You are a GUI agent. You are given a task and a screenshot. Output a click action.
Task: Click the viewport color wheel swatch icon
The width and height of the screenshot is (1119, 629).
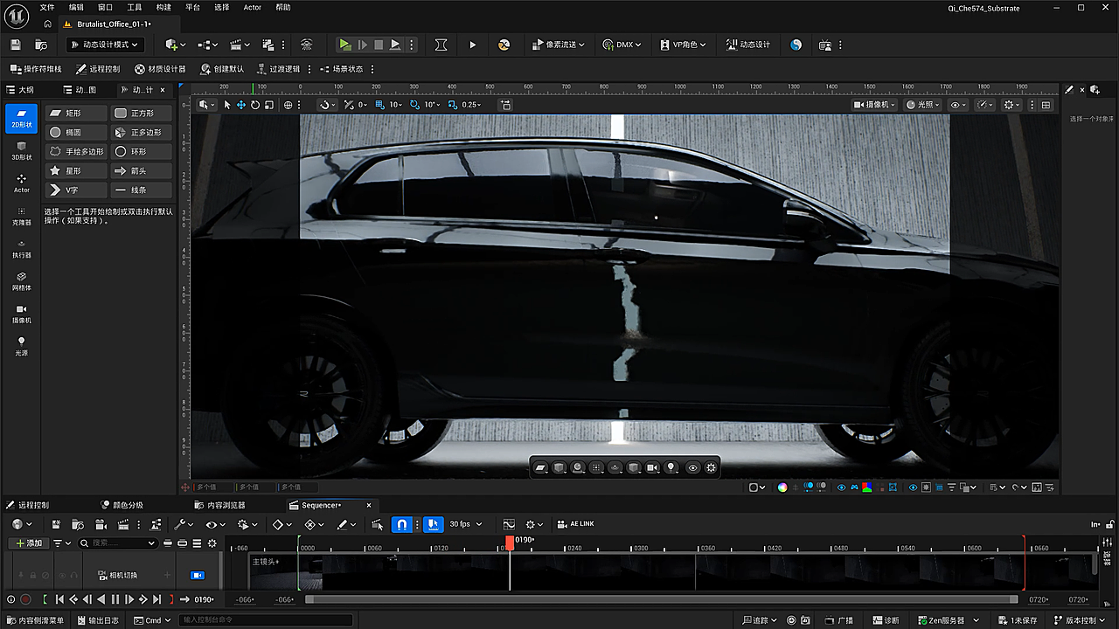(x=782, y=487)
